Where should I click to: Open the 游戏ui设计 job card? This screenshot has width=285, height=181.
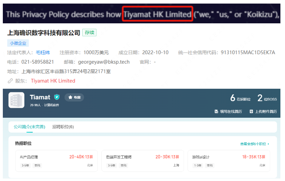point(229,161)
